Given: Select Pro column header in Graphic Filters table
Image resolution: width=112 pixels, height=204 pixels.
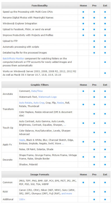Looking at the screenshot, I should tap(94, 85).
